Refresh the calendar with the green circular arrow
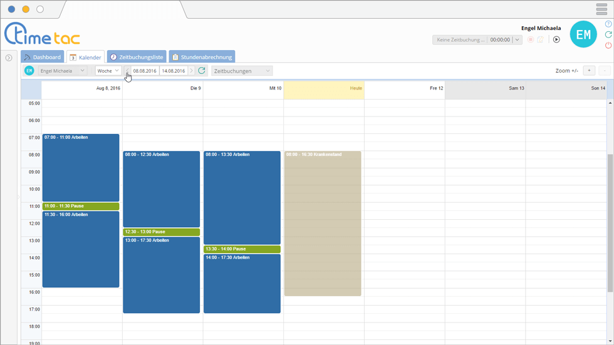 click(202, 71)
